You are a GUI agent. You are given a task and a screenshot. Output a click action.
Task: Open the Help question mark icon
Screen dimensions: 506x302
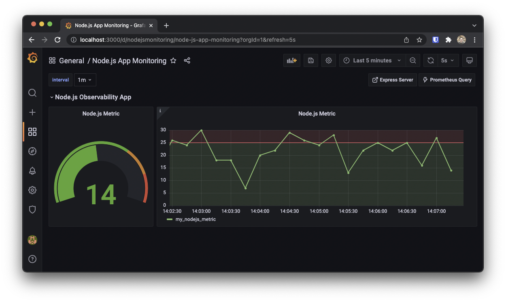[x=32, y=259]
